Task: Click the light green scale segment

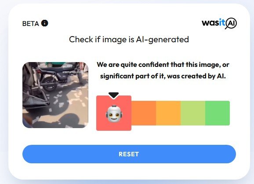Action: click(x=193, y=113)
